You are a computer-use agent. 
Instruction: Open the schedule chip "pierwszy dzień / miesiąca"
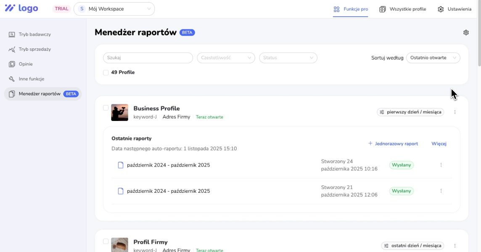pyautogui.click(x=410, y=112)
